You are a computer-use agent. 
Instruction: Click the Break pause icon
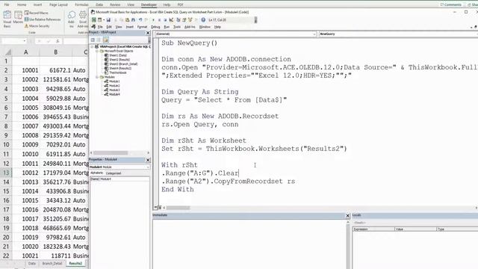tap(159, 20)
